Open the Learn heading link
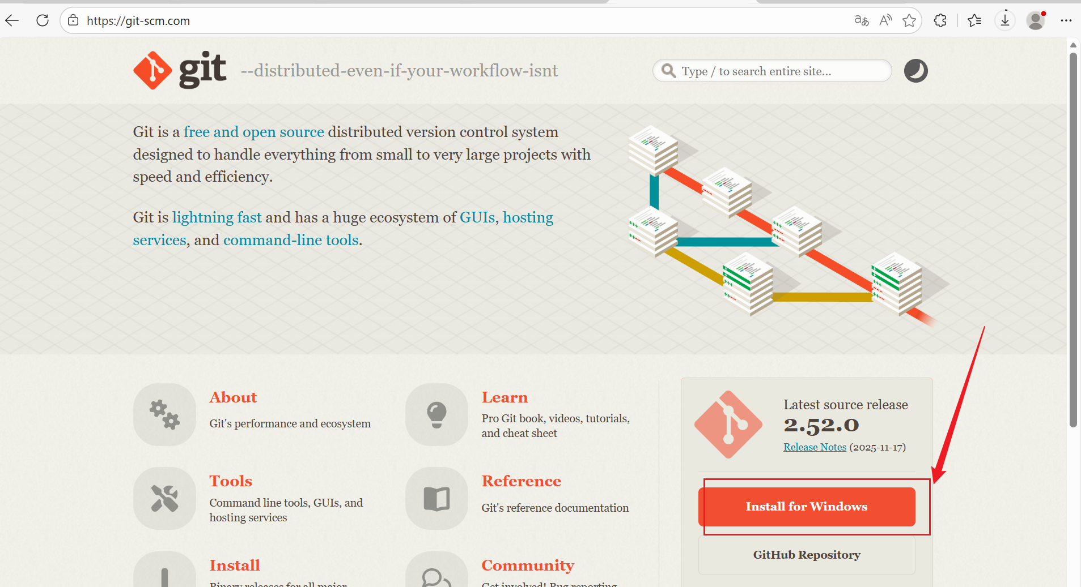This screenshot has height=587, width=1081. pos(505,397)
